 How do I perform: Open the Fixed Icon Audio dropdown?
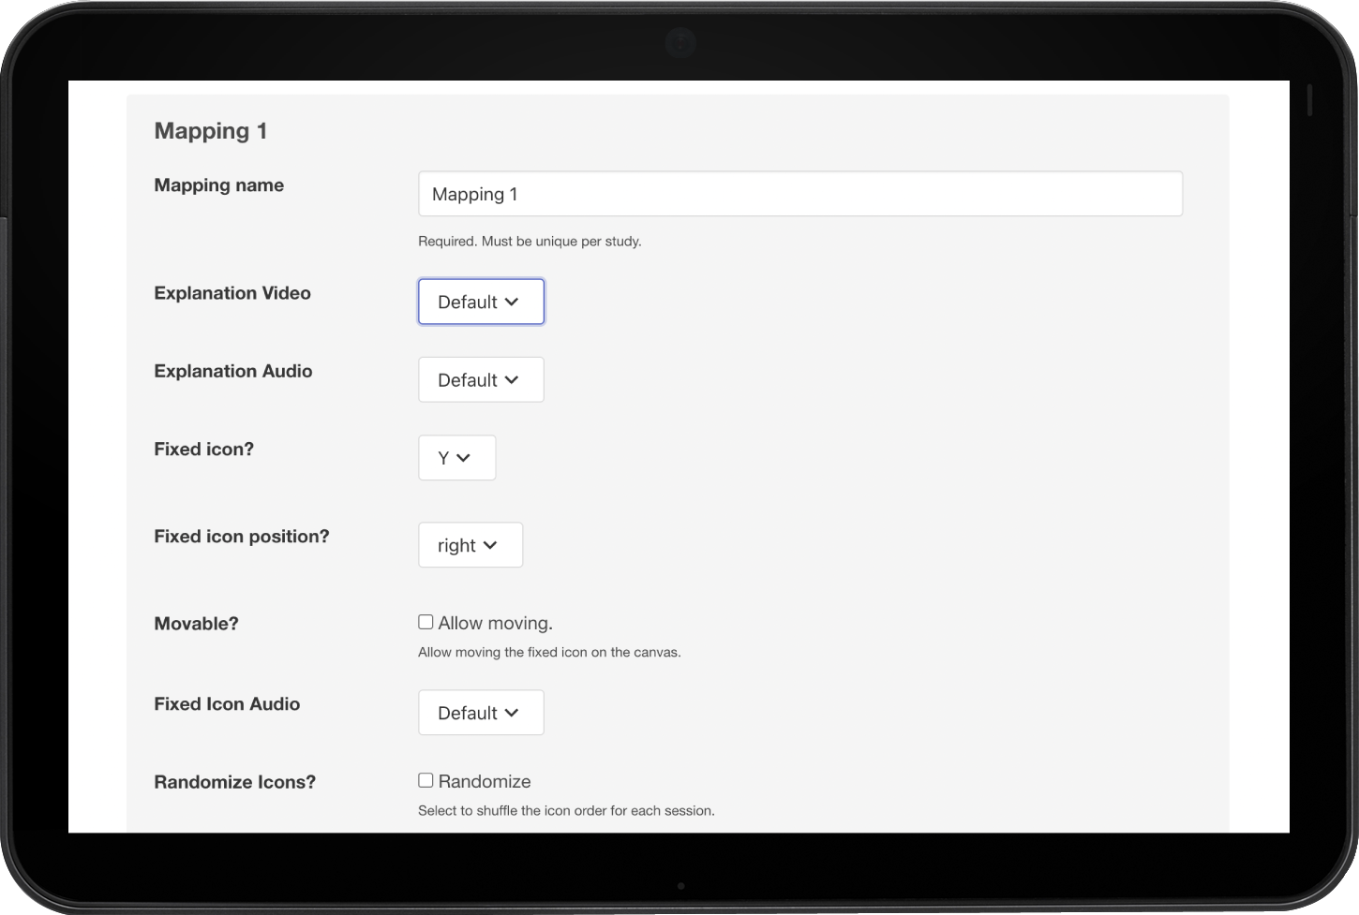coord(481,713)
